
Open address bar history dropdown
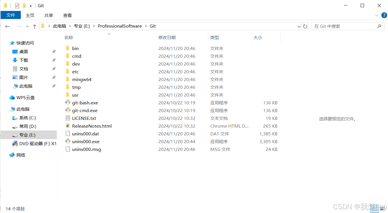[x=299, y=26]
